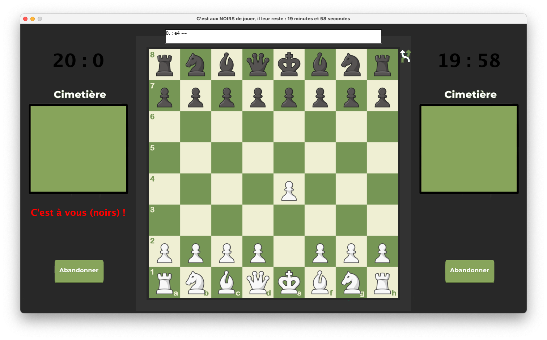Click the white bishop on f1
547x340 pixels.
pos(320,282)
